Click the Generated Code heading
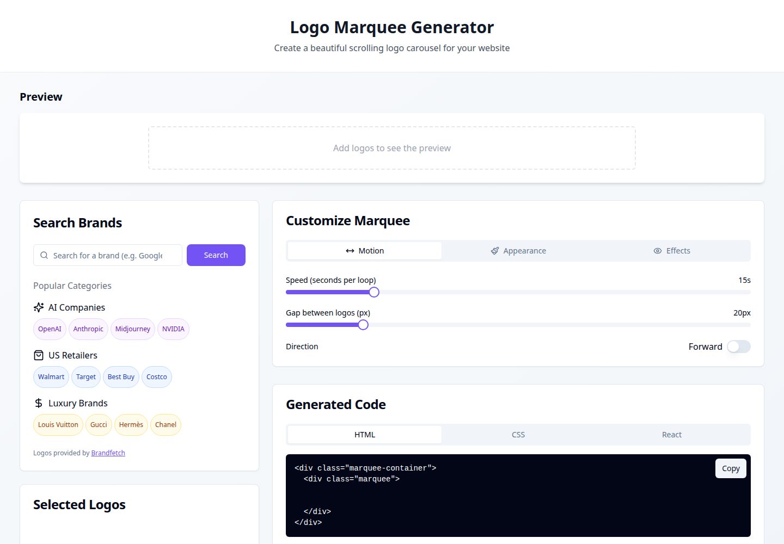 (x=336, y=405)
